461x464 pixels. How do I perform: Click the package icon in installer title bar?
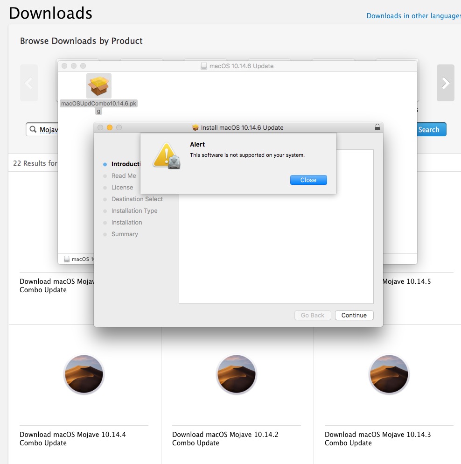[x=195, y=127]
